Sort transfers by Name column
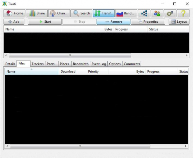The width and height of the screenshot is (193, 158). (x=33, y=29)
